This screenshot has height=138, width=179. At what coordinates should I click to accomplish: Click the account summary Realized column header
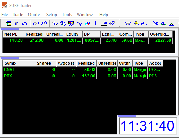[34, 34]
